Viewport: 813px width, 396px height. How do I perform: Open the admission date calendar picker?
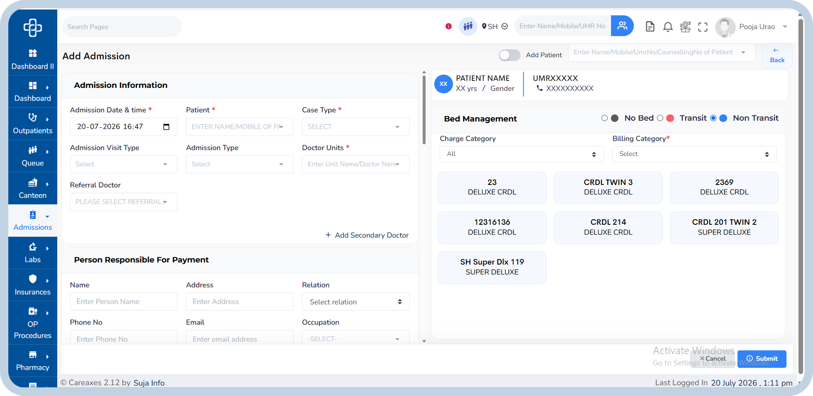pyautogui.click(x=166, y=127)
